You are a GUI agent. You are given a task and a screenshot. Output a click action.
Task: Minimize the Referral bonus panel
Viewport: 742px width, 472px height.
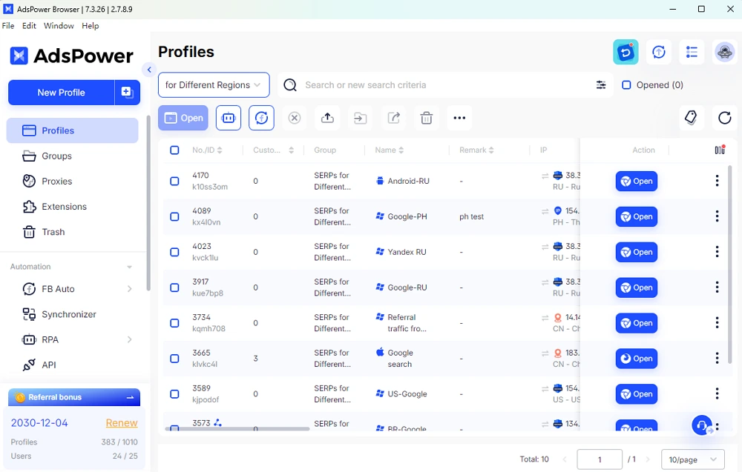click(x=130, y=398)
